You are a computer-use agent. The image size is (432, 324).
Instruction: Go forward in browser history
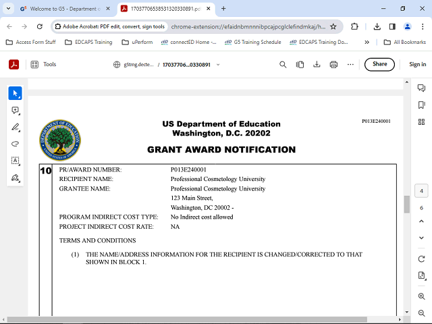pyautogui.click(x=24, y=26)
